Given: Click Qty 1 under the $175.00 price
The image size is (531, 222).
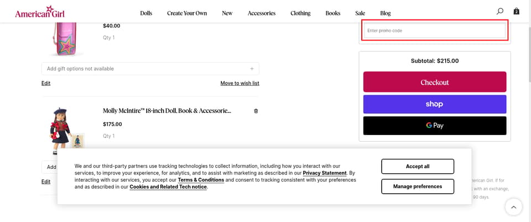Looking at the screenshot, I should (109, 136).
